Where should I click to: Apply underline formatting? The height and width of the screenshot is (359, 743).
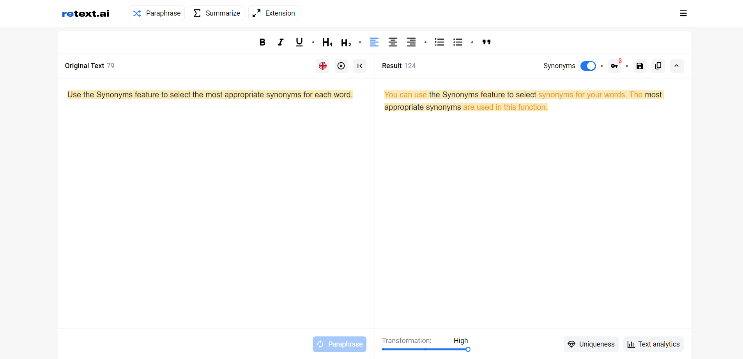pos(299,42)
